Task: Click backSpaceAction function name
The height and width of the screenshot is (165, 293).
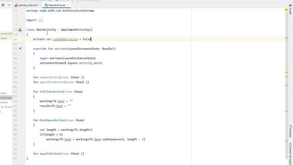Action: click(52, 120)
